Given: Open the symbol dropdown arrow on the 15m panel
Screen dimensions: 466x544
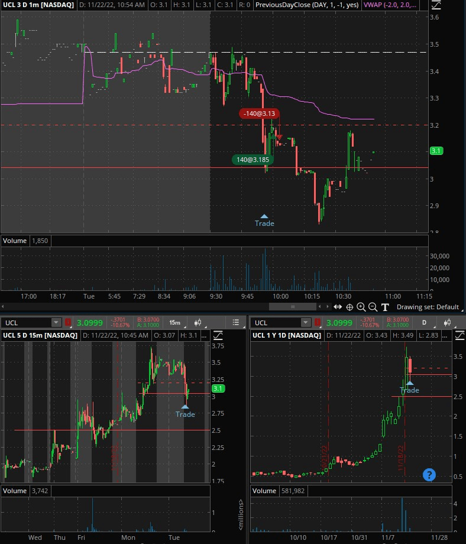Looking at the screenshot, I should click(56, 323).
